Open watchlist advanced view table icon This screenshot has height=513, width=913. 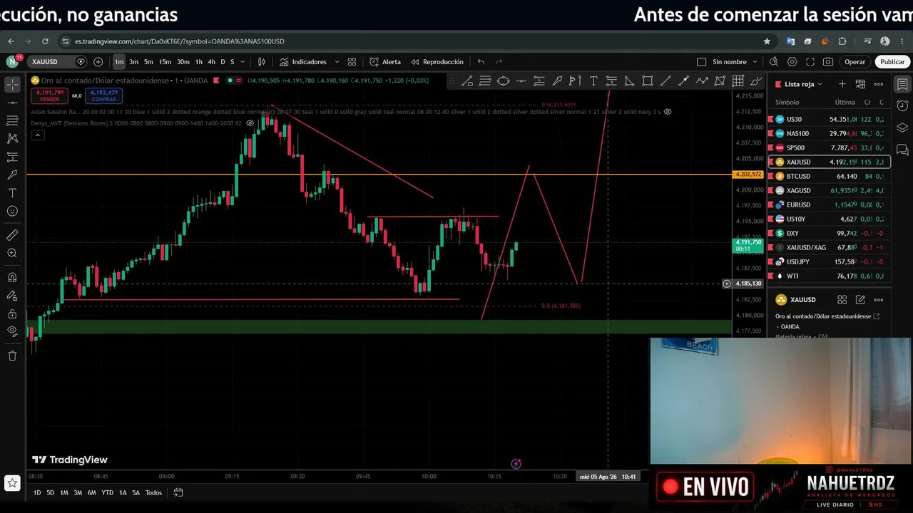860,84
